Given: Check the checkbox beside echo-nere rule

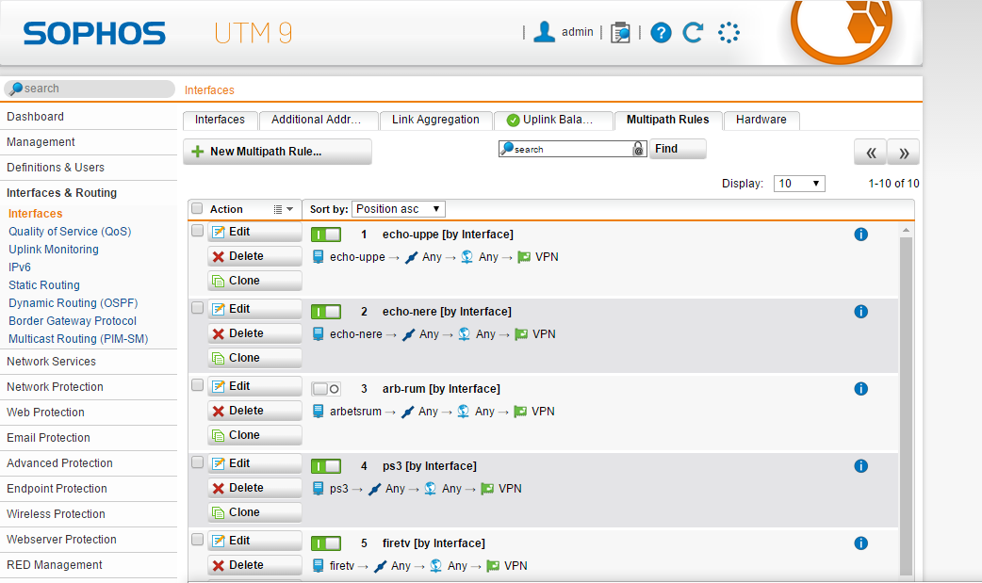Looking at the screenshot, I should pos(197,307).
